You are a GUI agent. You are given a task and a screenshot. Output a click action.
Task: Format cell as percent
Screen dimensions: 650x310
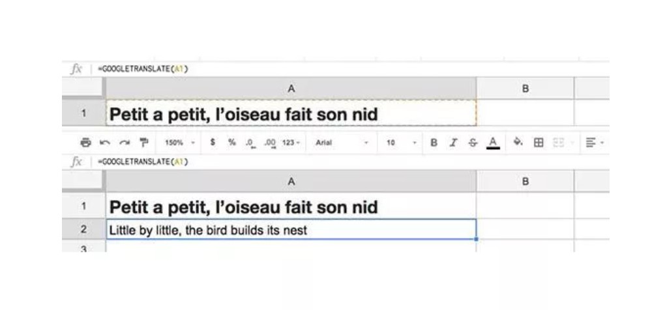(x=231, y=142)
